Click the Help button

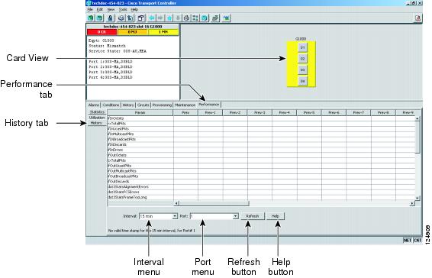(276, 216)
